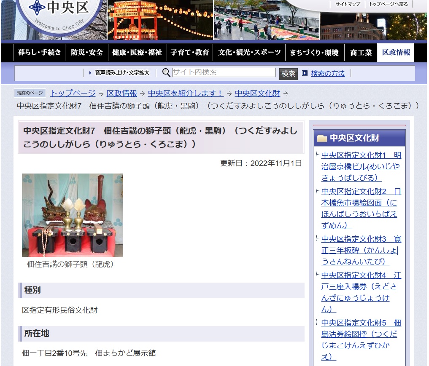Click the arrow icon before 検索の方法
Screen dimensions: 429x366
(305, 73)
